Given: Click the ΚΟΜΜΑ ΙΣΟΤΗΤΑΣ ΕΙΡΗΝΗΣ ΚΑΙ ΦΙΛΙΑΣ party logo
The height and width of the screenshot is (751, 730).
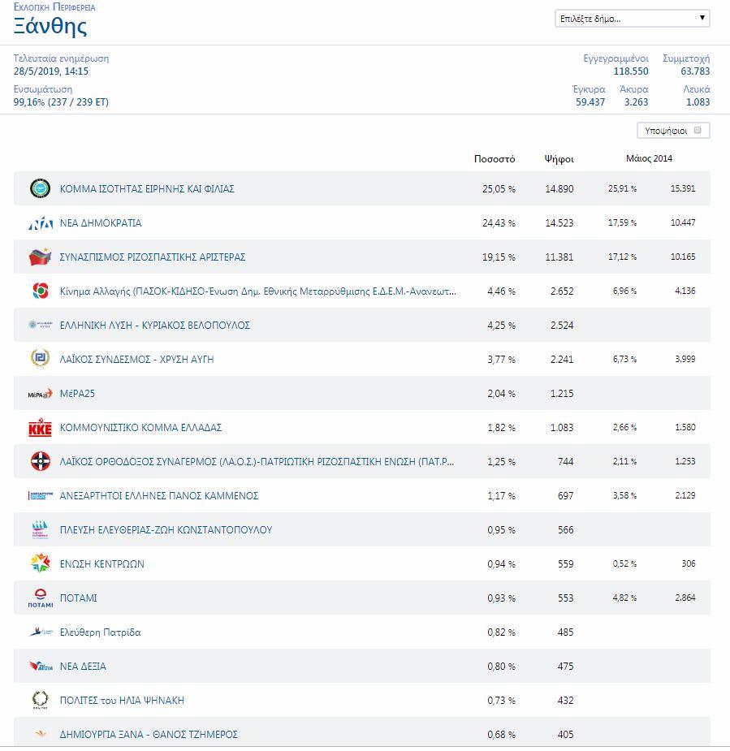Looking at the screenshot, I should (x=40, y=189).
